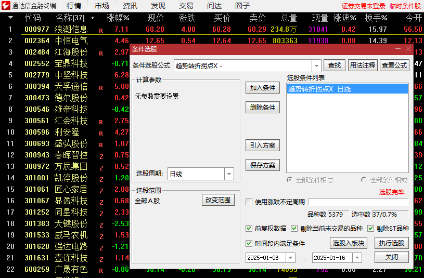The height and width of the screenshot is (278, 424).
Task: Click the 证券交易未登录 link
Action: [363, 6]
